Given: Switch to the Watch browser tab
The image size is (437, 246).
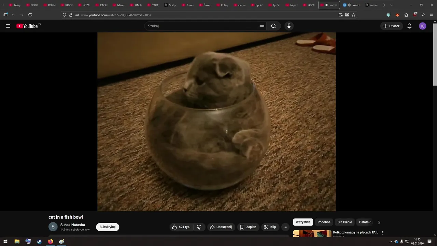Looking at the screenshot, I should coord(352,5).
